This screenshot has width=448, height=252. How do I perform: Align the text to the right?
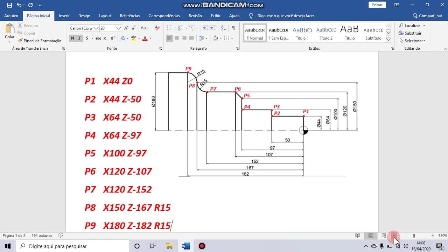pyautogui.click(x=184, y=38)
